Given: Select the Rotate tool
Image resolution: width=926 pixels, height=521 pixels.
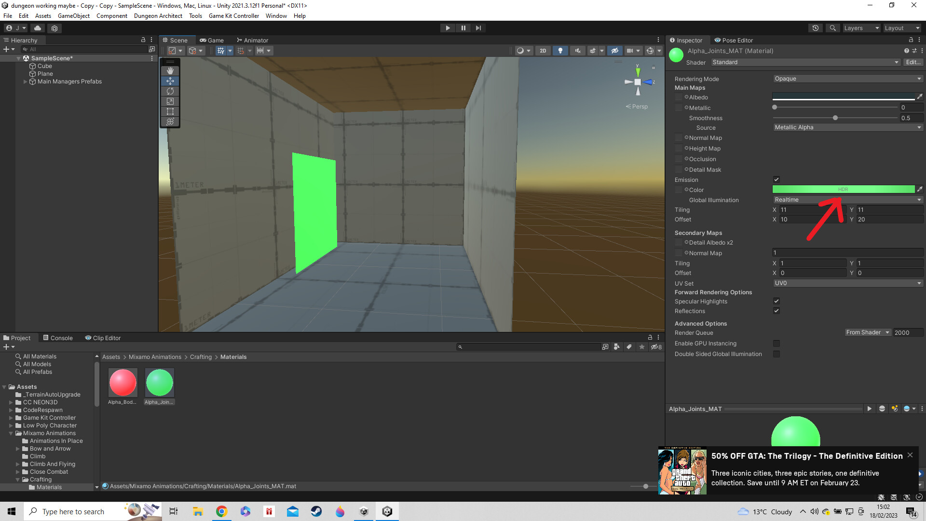Looking at the screenshot, I should (170, 91).
